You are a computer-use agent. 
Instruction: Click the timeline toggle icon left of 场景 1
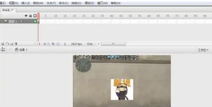(3, 50)
